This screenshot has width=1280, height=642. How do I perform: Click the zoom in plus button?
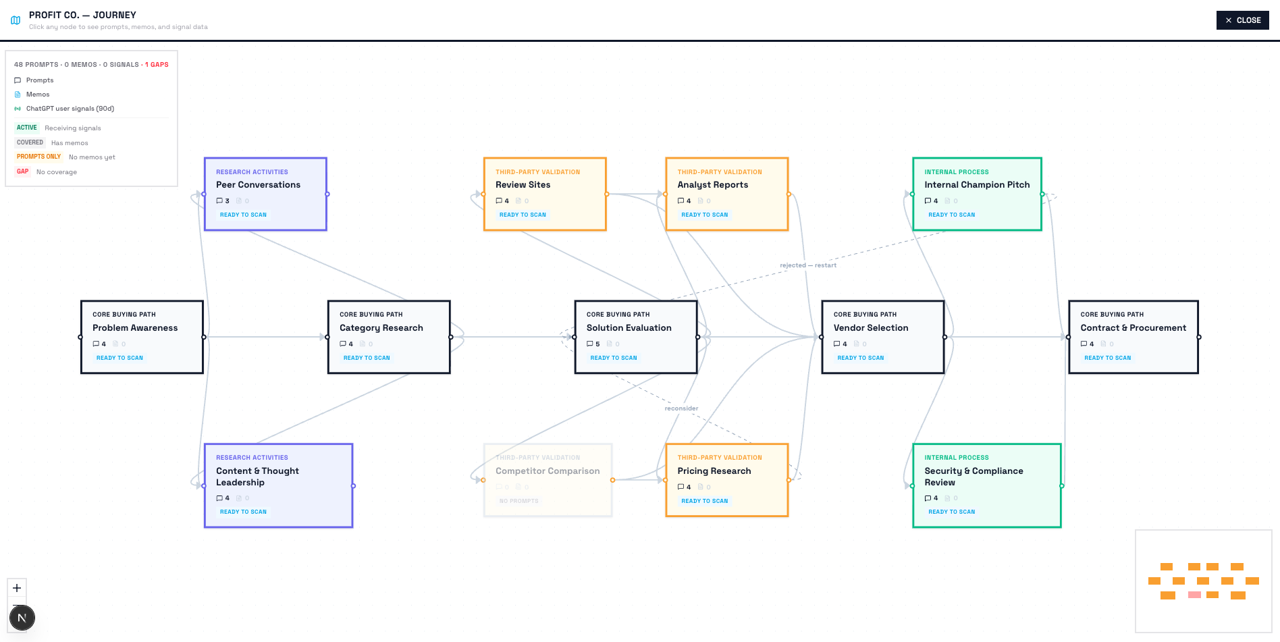(x=17, y=588)
